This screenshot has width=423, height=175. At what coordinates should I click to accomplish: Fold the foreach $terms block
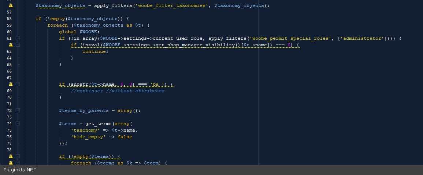(18, 163)
